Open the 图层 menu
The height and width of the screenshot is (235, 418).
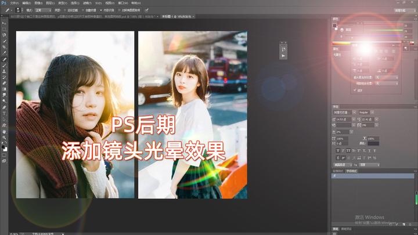point(51,3)
